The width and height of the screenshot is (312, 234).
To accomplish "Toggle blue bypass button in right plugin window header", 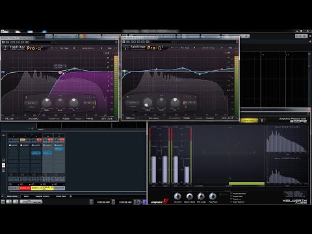I will point(123,42).
